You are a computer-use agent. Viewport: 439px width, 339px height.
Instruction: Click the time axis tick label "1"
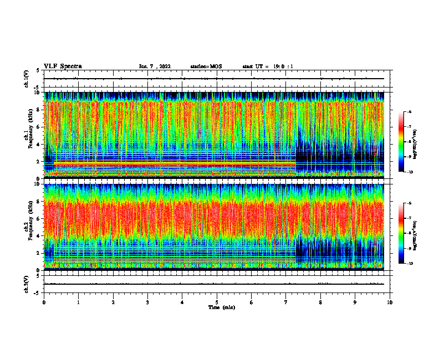click(78, 302)
